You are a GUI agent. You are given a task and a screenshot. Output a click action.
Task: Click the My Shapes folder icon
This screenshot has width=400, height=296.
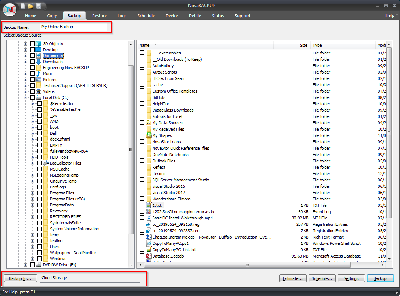(x=149, y=135)
